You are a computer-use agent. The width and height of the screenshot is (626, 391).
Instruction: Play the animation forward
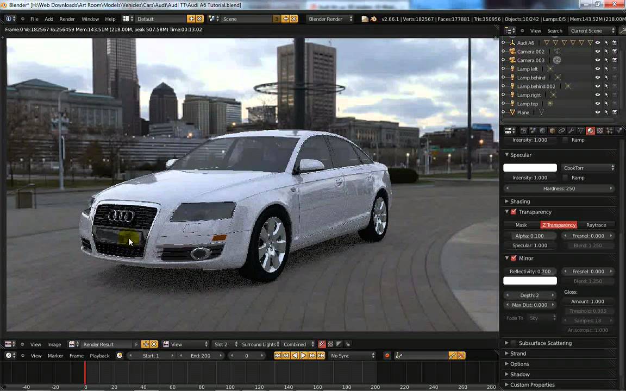(303, 356)
